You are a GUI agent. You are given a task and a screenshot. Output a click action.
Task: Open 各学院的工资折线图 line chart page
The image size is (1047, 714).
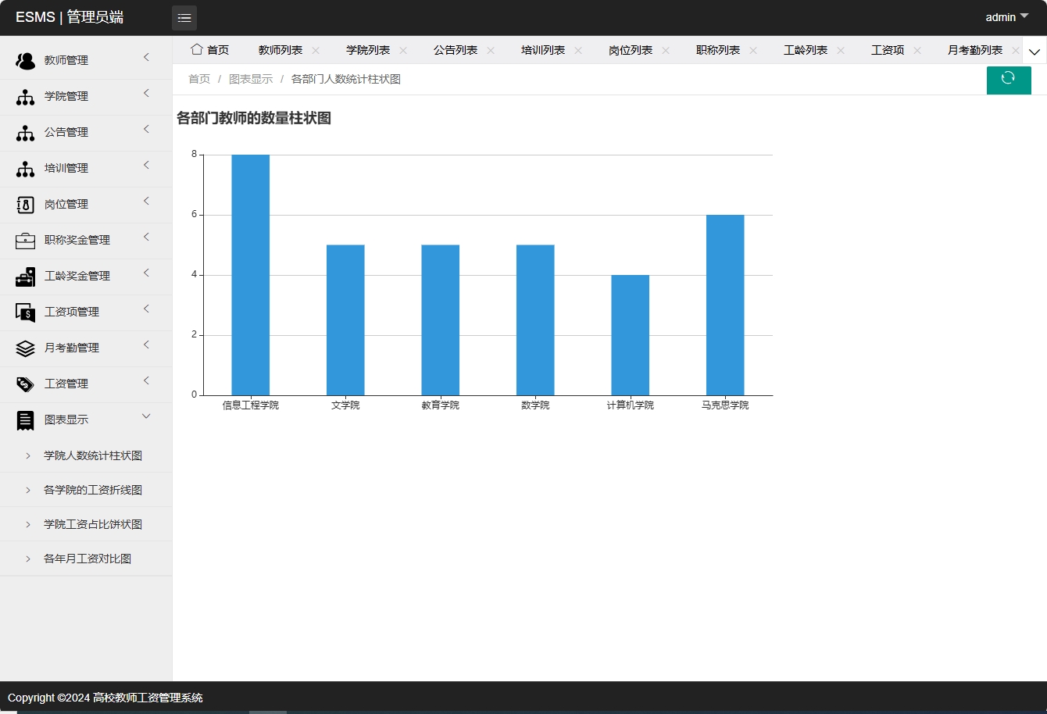93,490
